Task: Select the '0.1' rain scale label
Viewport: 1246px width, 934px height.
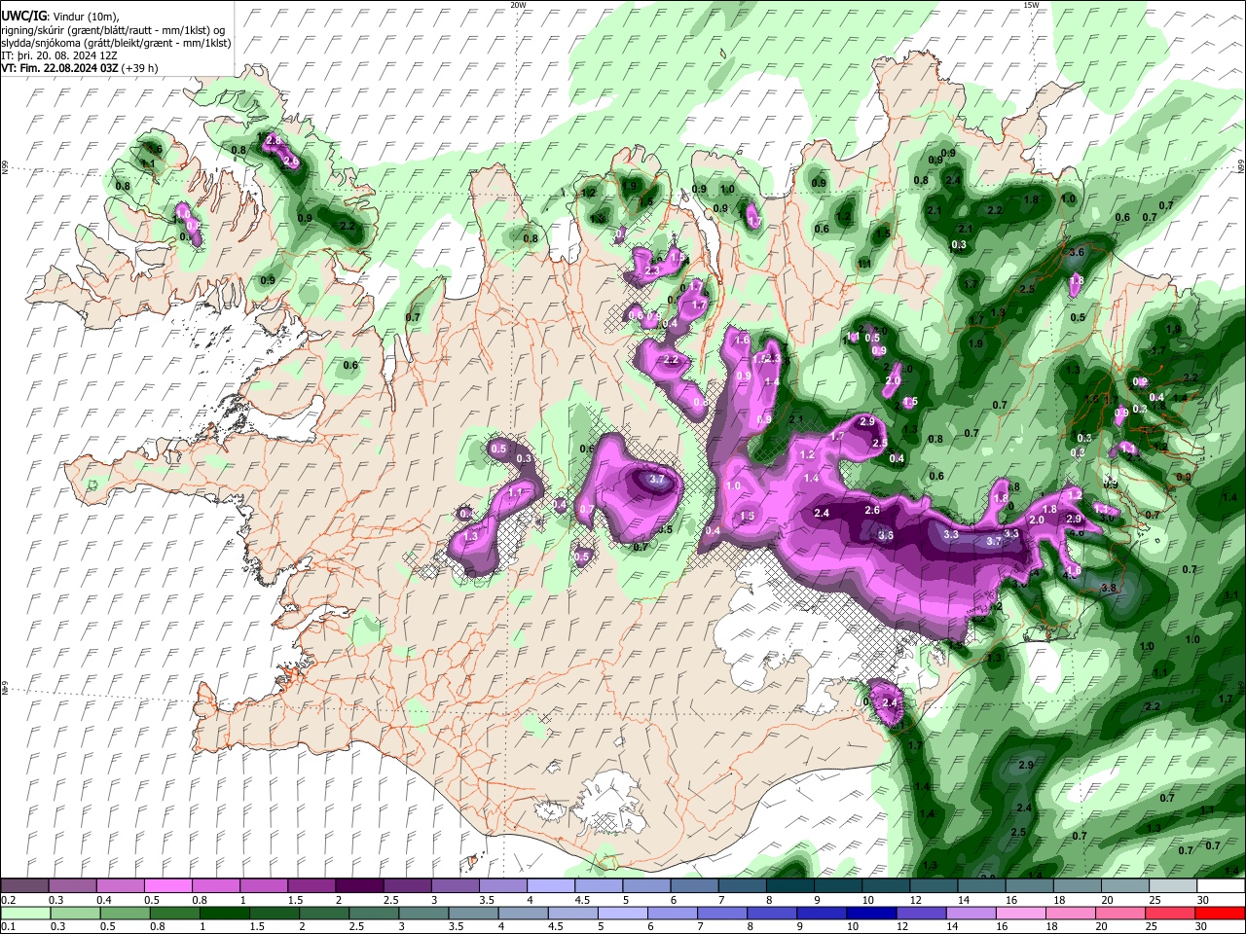Action: (x=8, y=926)
